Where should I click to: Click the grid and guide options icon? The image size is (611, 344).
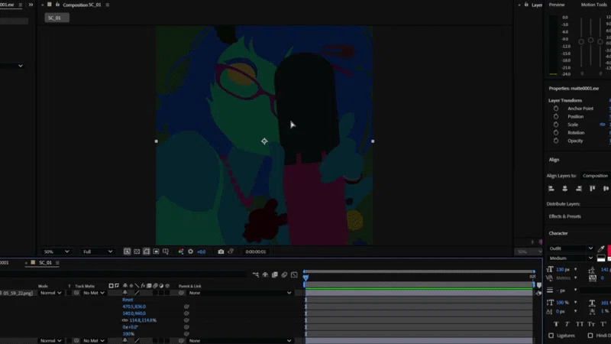point(166,252)
